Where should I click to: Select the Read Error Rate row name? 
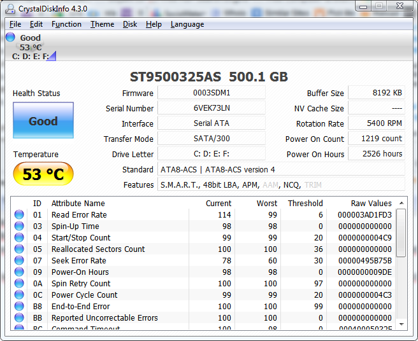pyautogui.click(x=79, y=214)
